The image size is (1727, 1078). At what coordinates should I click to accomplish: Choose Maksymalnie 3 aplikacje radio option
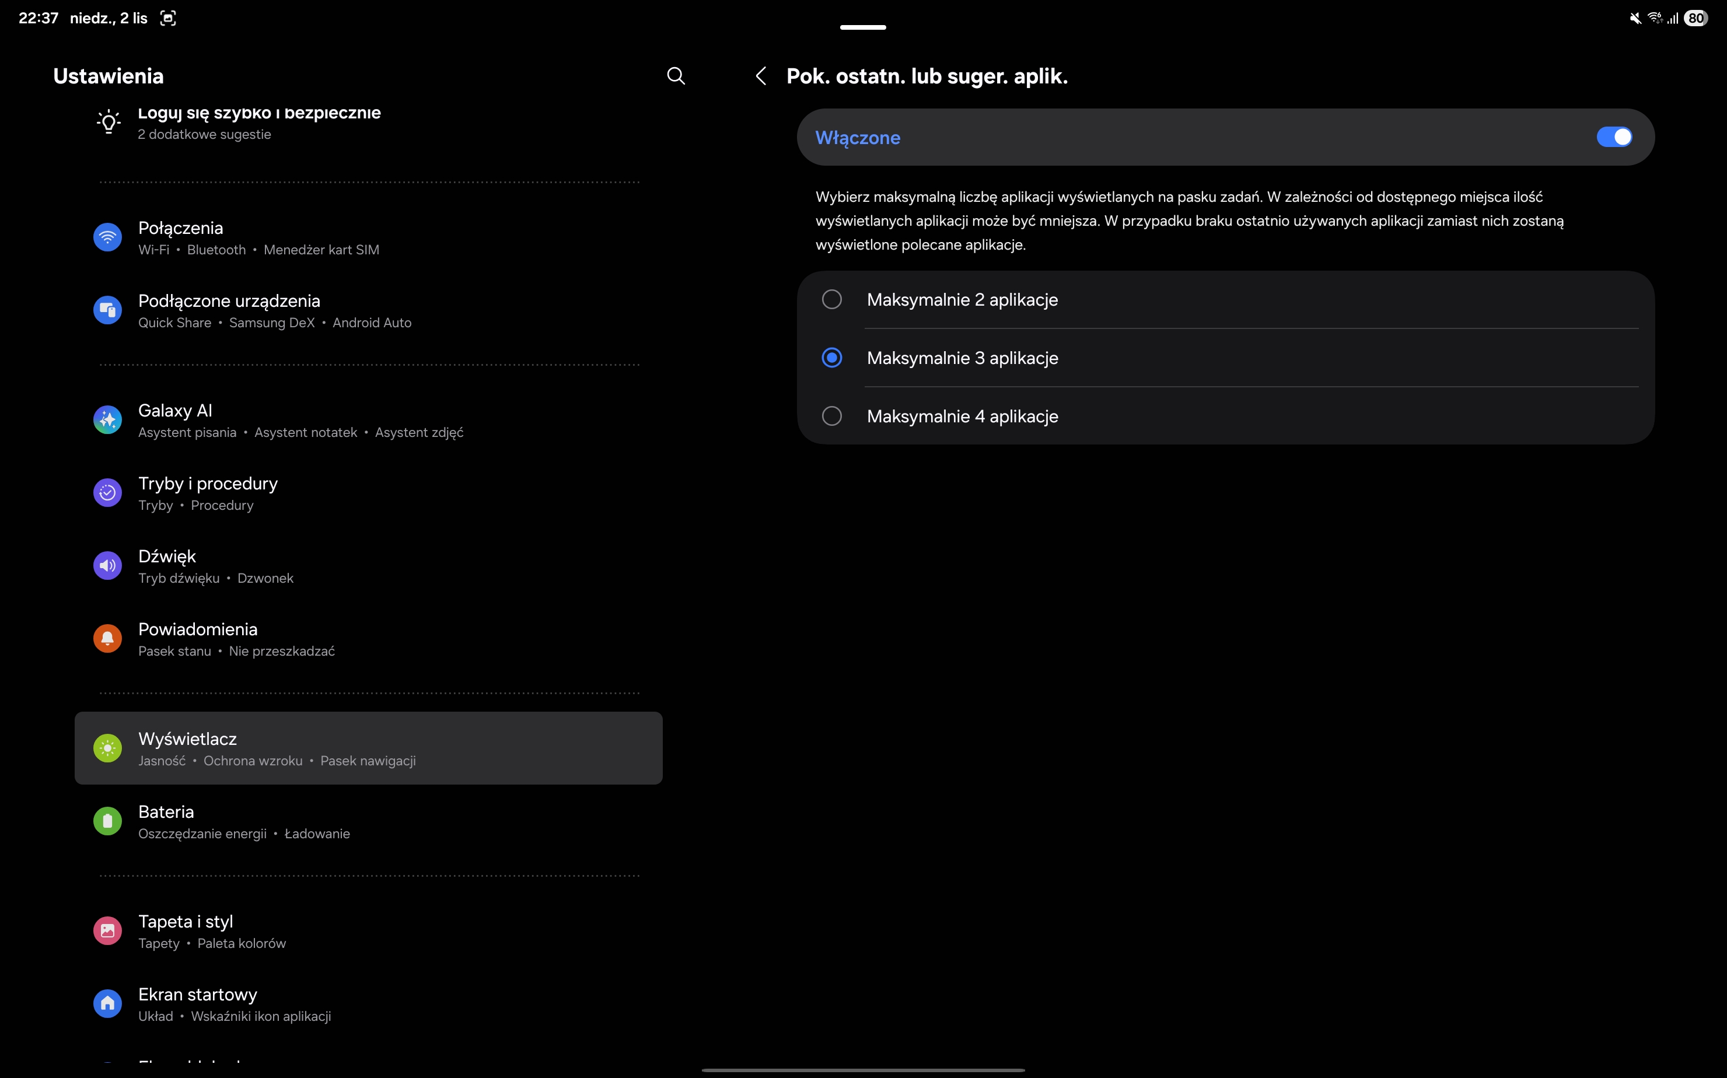coord(831,358)
